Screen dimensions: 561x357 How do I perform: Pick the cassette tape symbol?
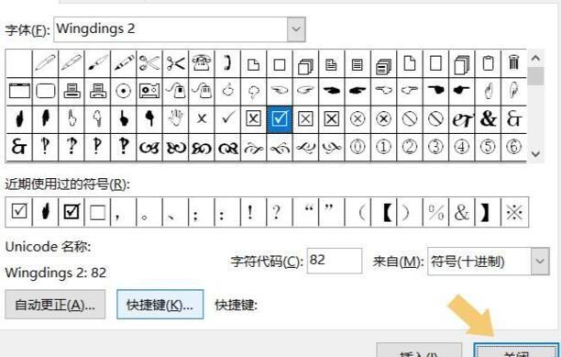pos(149,91)
